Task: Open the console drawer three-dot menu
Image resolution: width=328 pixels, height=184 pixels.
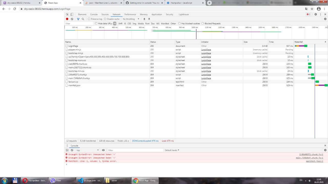Action: point(67,146)
